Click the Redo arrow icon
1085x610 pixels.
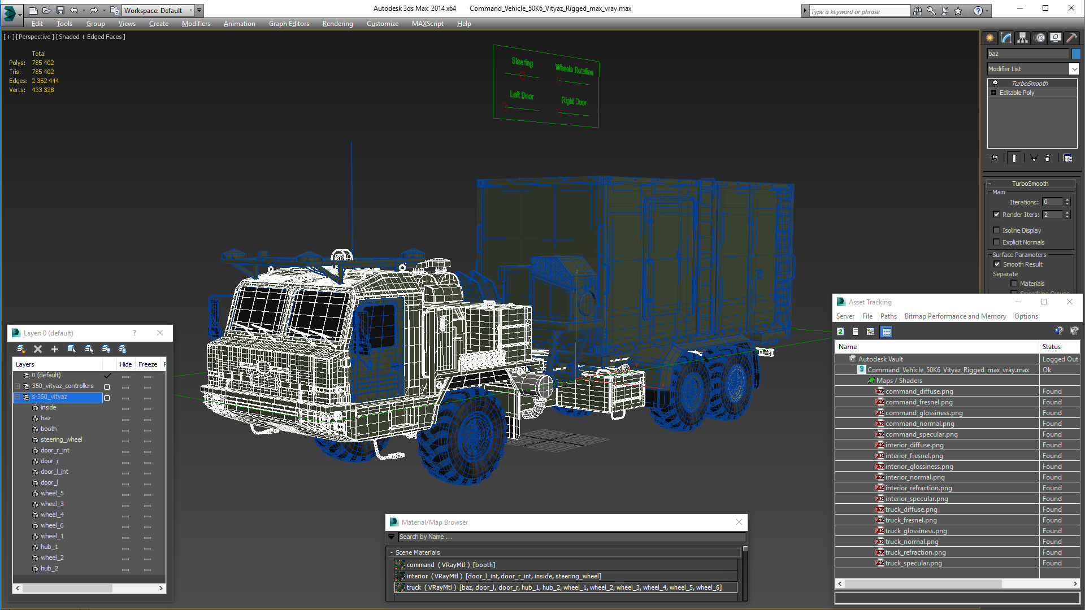pos(94,10)
